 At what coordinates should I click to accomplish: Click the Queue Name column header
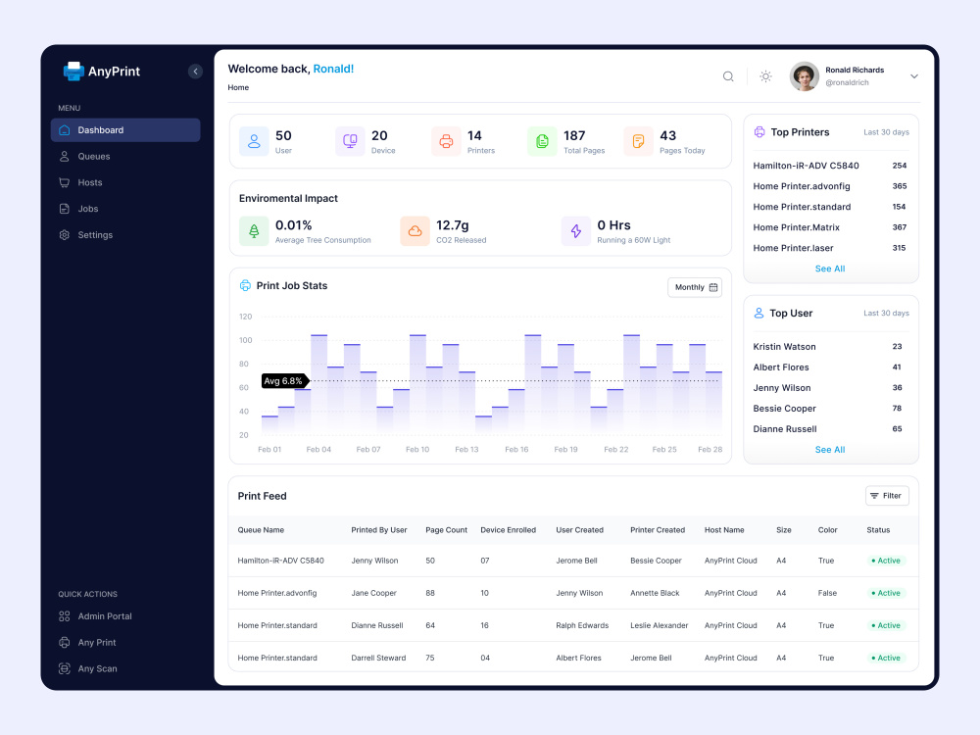click(261, 530)
